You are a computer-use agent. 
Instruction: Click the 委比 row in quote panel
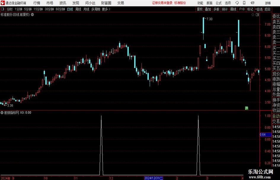pos(276,16)
